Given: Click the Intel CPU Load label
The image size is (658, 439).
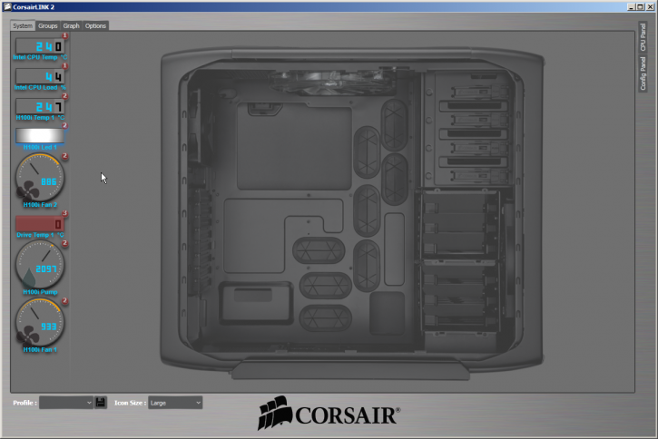Looking at the screenshot, I should [40, 88].
